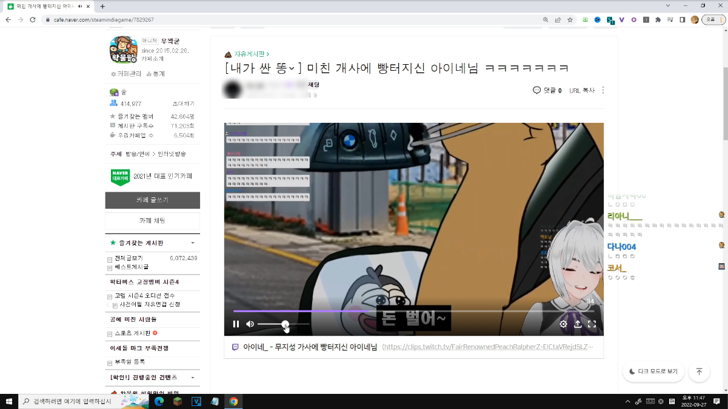Viewport: 728px width, 409px height.
Task: Open the 통계 statistics link
Action: (156, 74)
